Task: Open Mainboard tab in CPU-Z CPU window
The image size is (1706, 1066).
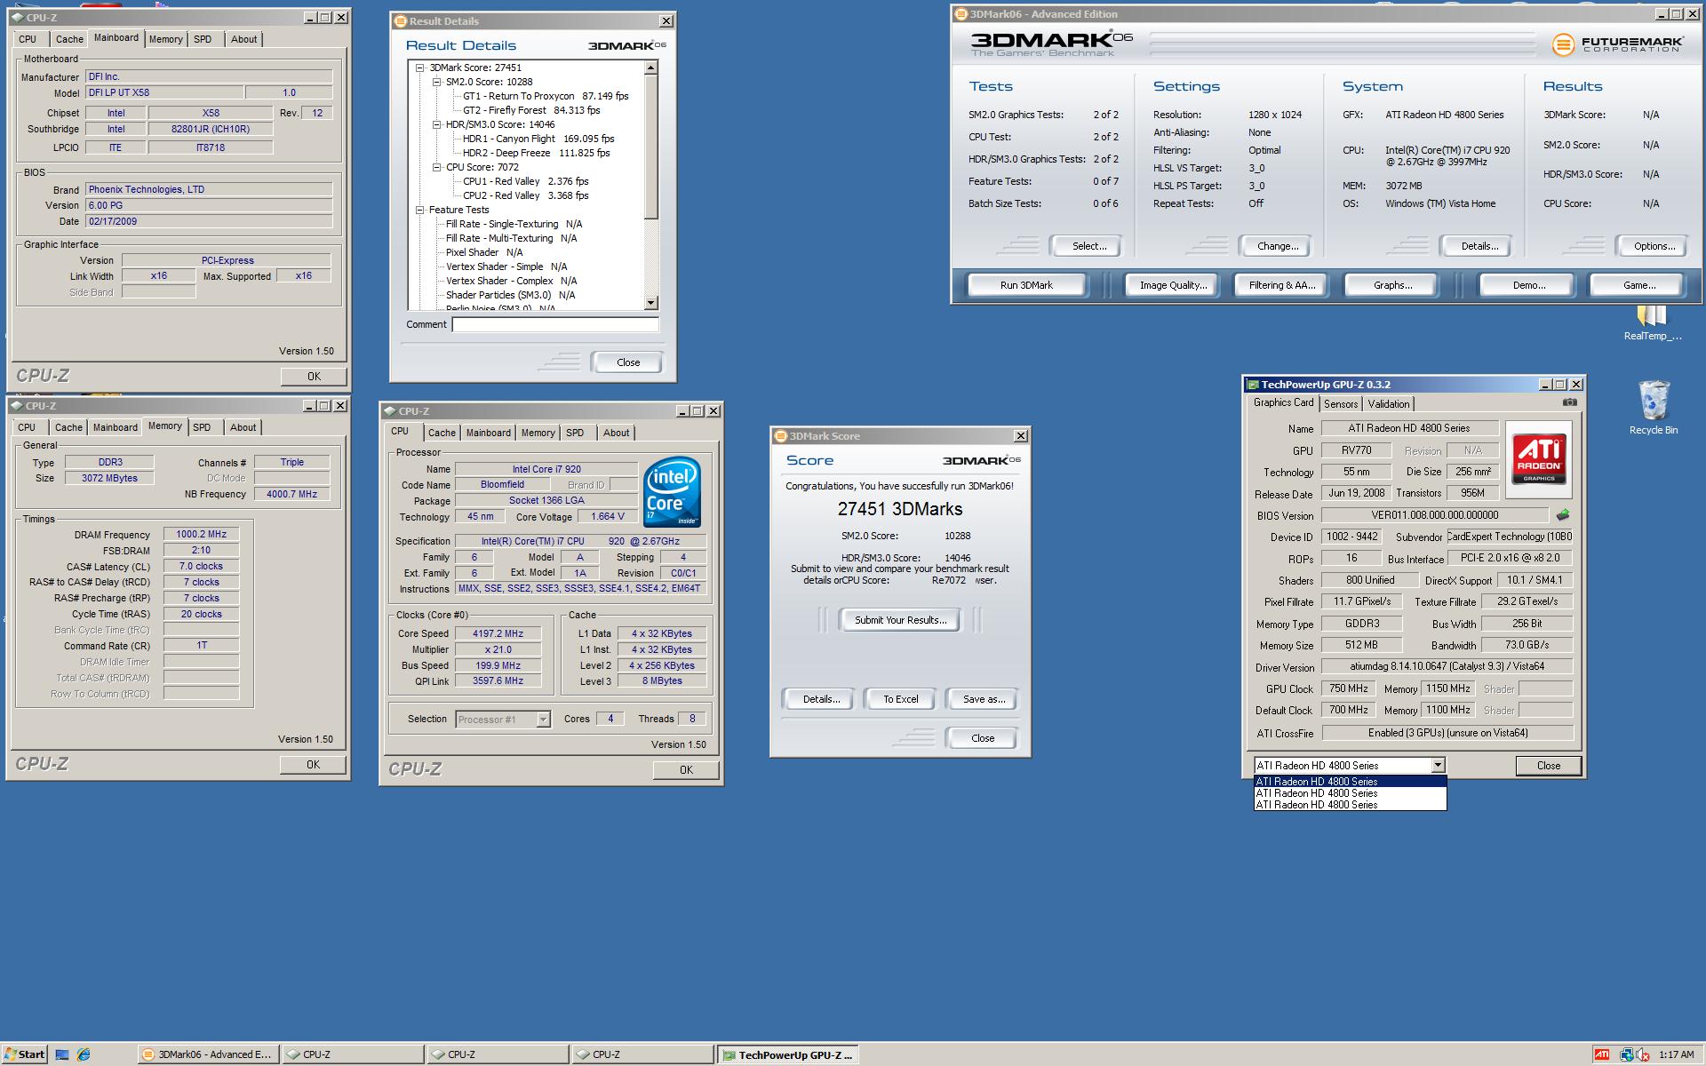Action: [489, 433]
